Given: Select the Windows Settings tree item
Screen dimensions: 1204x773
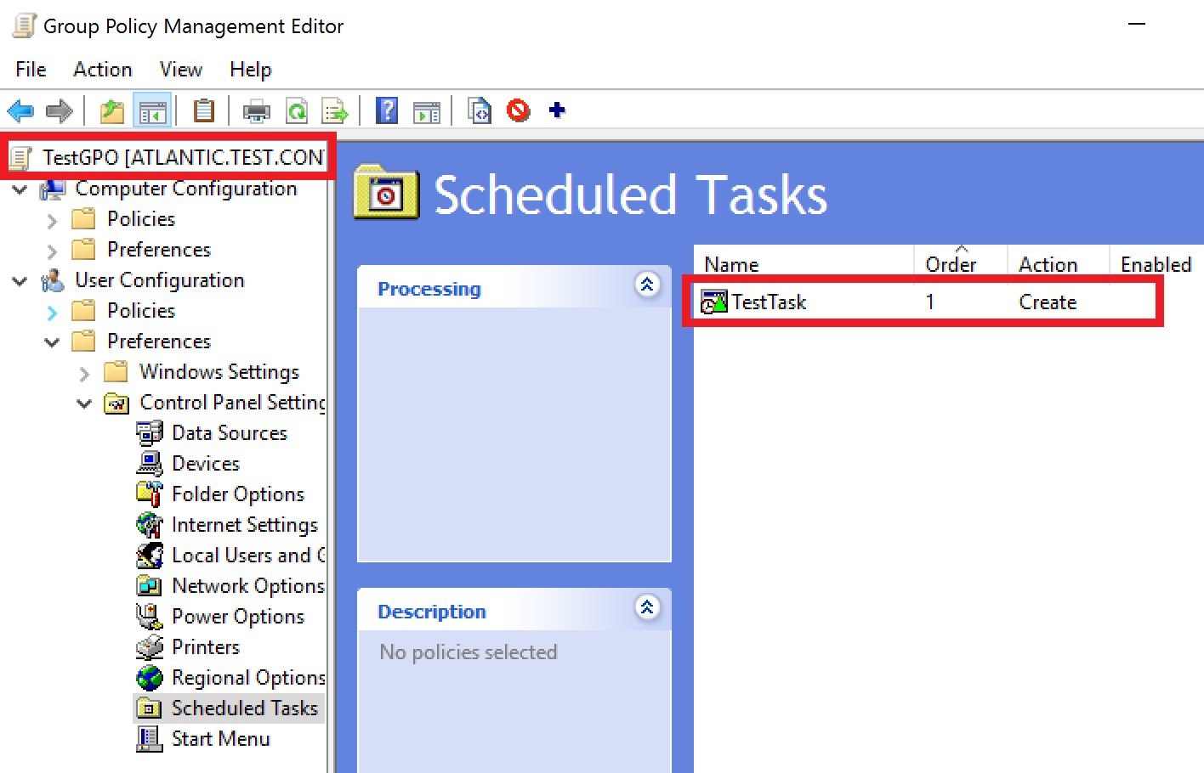Looking at the screenshot, I should click(219, 372).
